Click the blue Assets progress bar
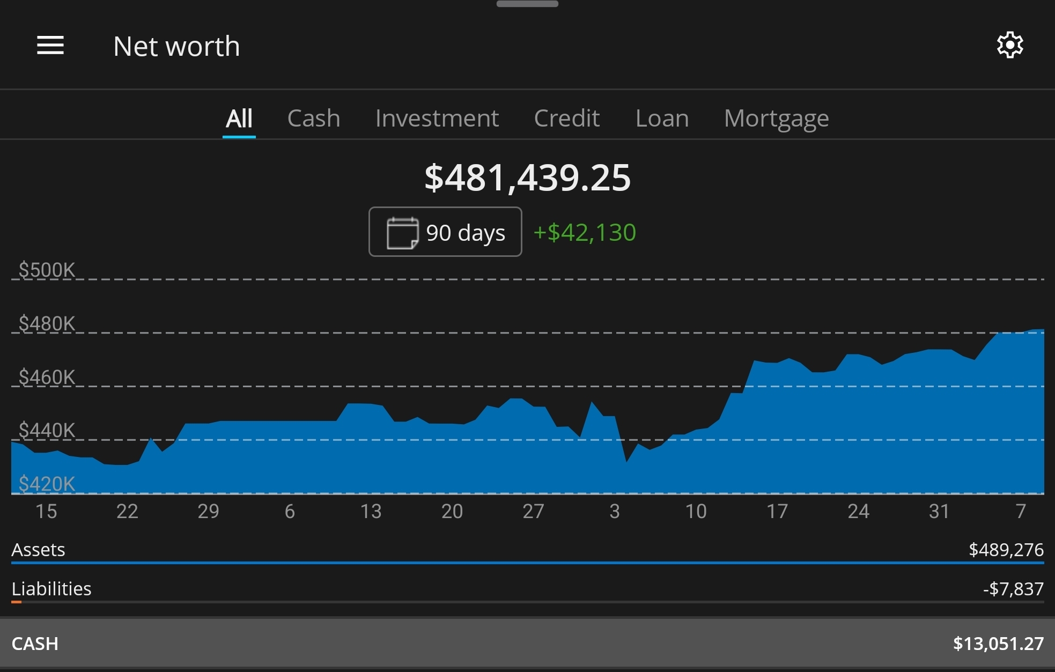Image resolution: width=1055 pixels, height=672 pixels. 527,563
